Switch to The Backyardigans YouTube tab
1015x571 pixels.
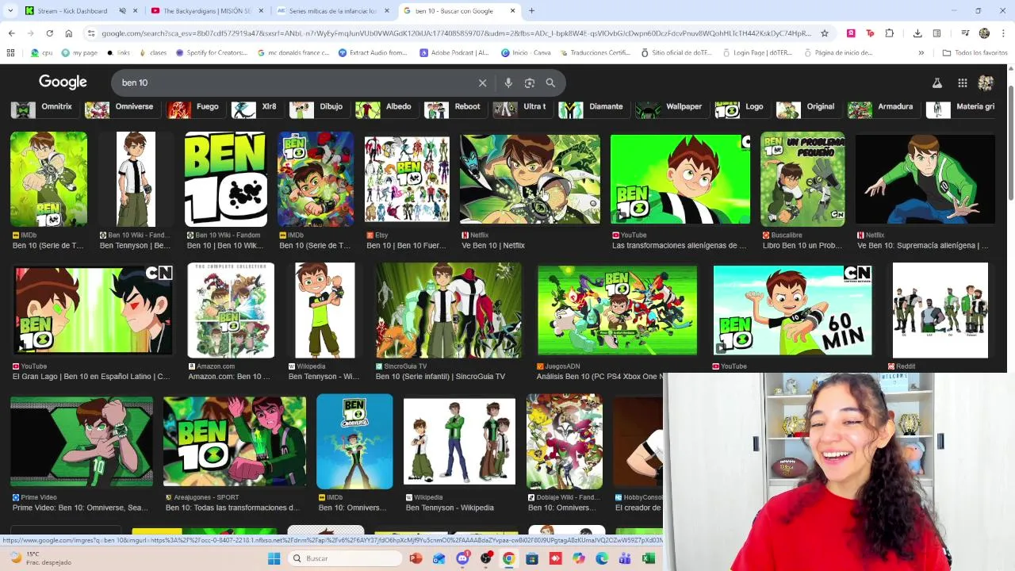(x=207, y=11)
